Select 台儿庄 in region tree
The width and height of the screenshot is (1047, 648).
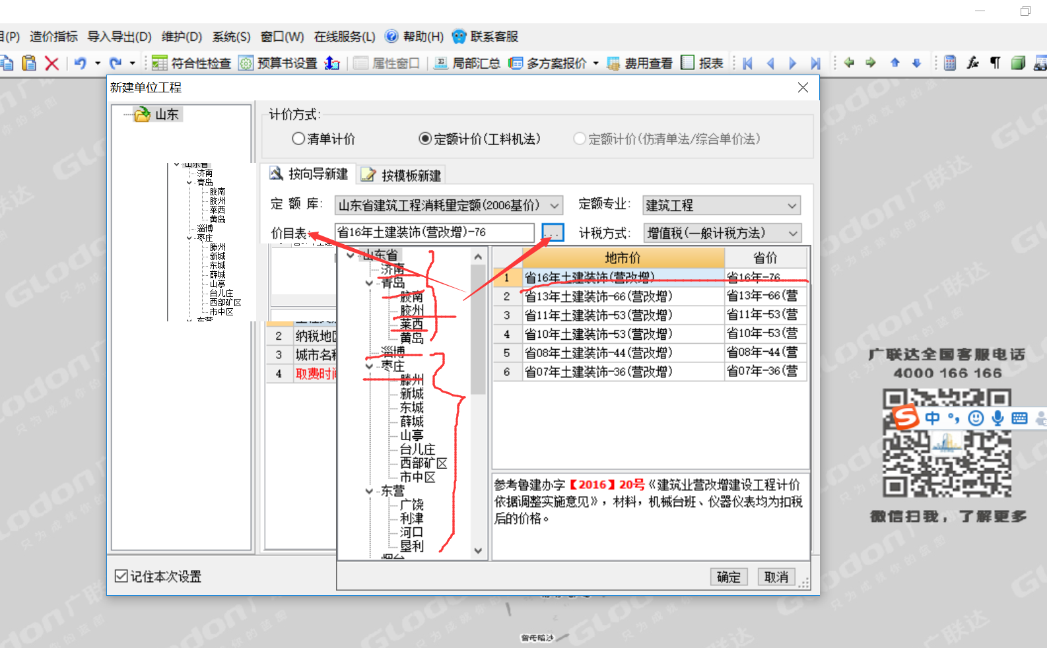pyautogui.click(x=417, y=449)
